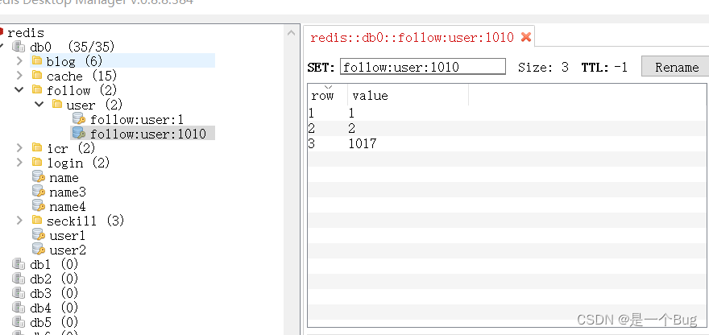The image size is (709, 335).
Task: Open the name4 key
Action: (68, 207)
